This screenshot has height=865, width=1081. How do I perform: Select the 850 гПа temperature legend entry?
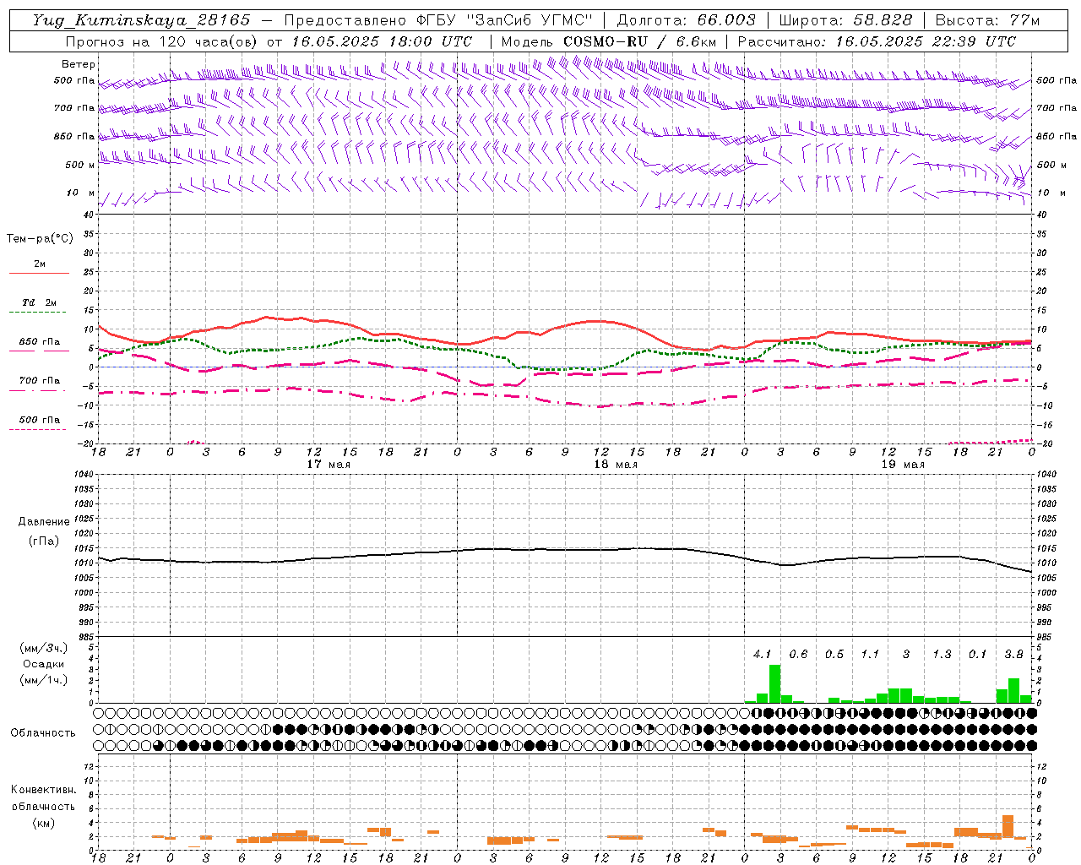(39, 342)
